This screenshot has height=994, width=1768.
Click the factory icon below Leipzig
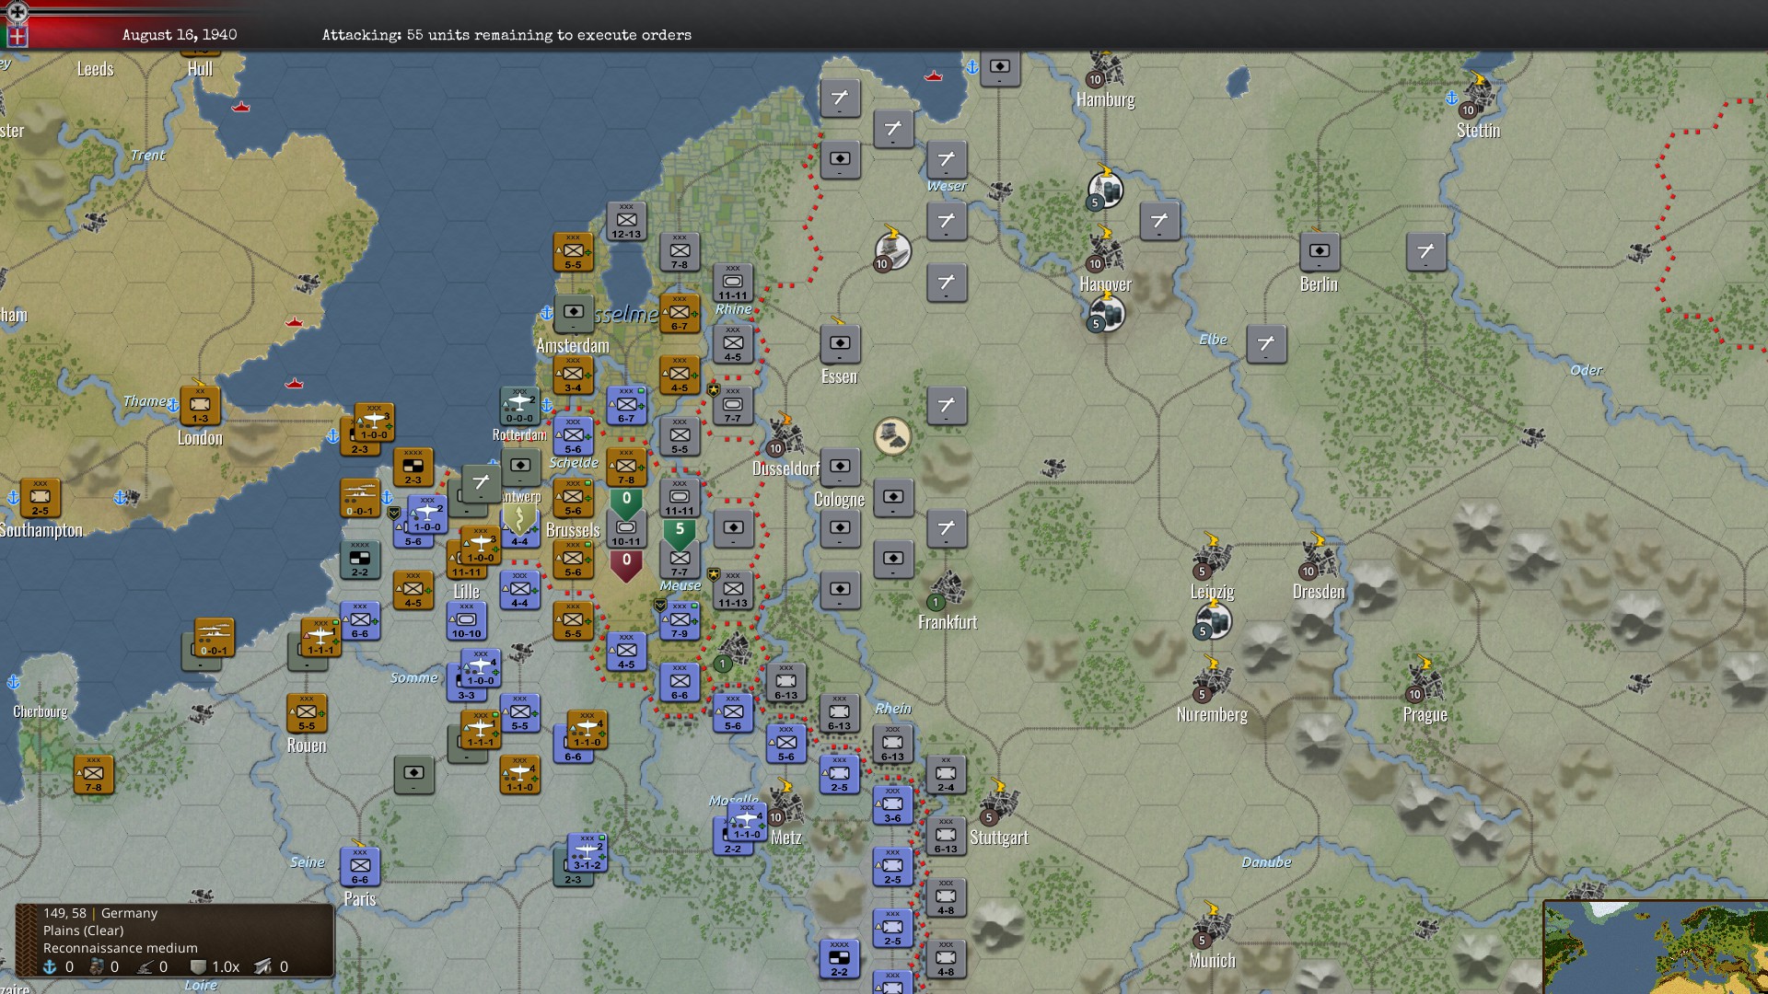point(1214,622)
